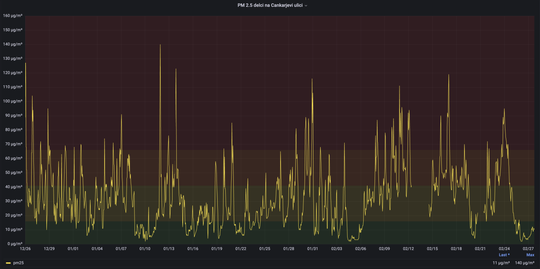
Task: Click the highest 140 µg/m³ peak near 01/12
Action: (x=160, y=45)
